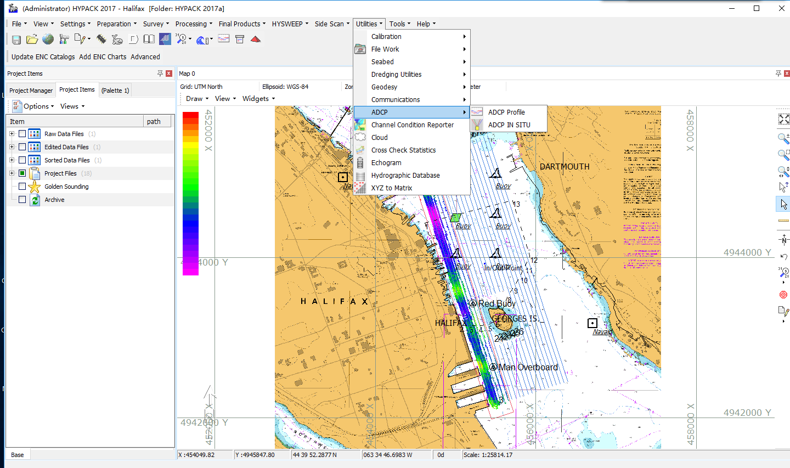Screen dimensions: 790x468
Task: Click the blue wave tide toolbar icon
Action: pos(203,40)
